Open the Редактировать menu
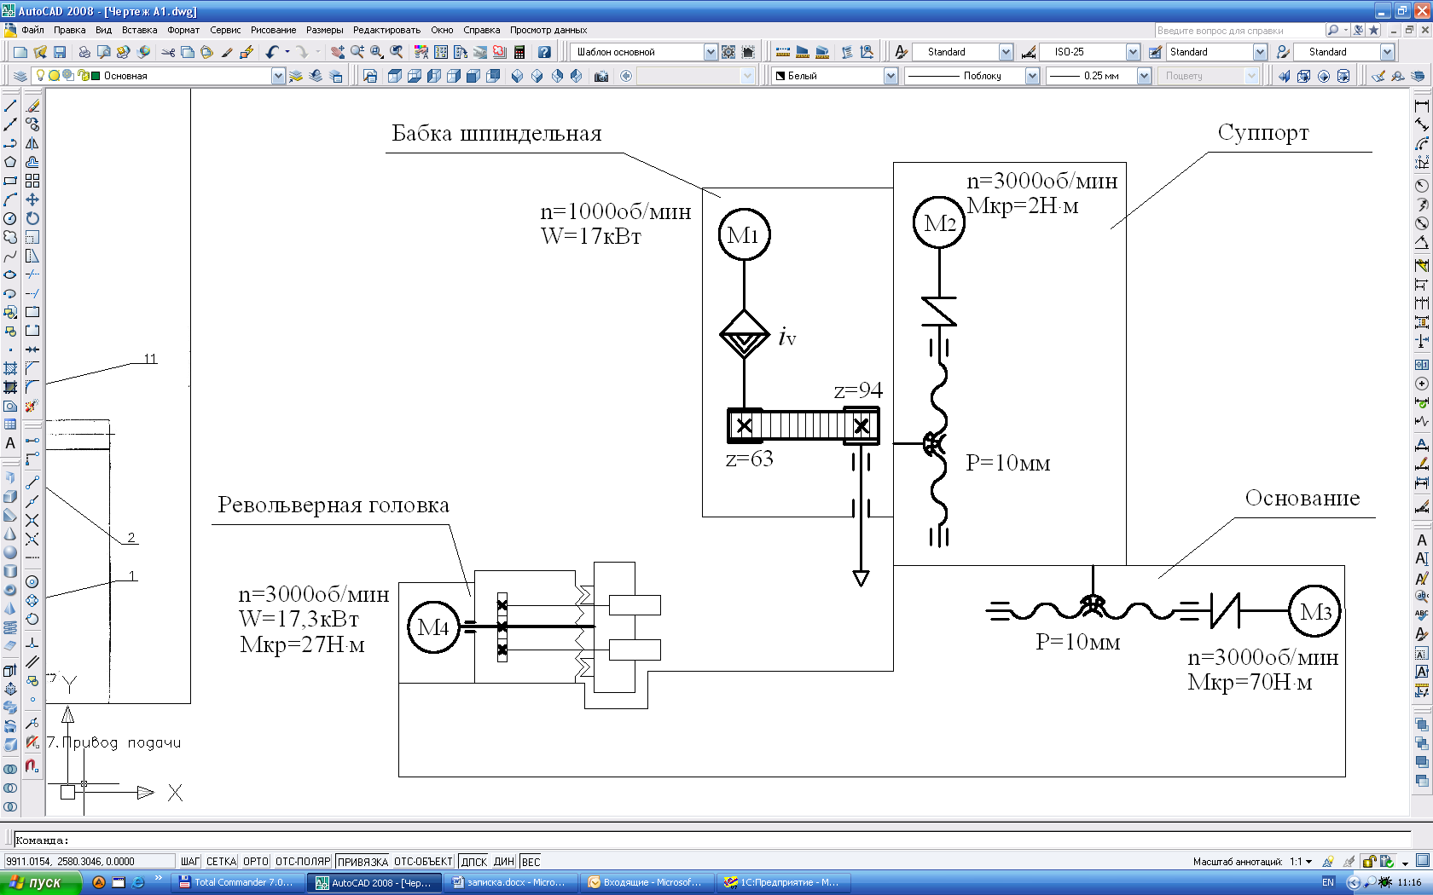 click(x=386, y=30)
